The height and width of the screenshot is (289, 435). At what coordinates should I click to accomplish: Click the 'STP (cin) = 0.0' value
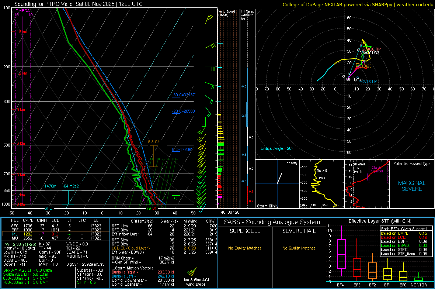[x=90, y=274]
